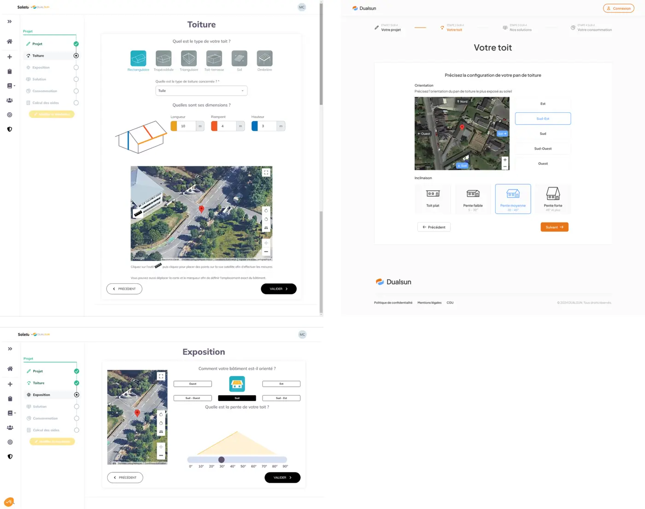Click the plus icon in the Toiture screen sidebar
The height and width of the screenshot is (509, 645).
(x=10, y=57)
